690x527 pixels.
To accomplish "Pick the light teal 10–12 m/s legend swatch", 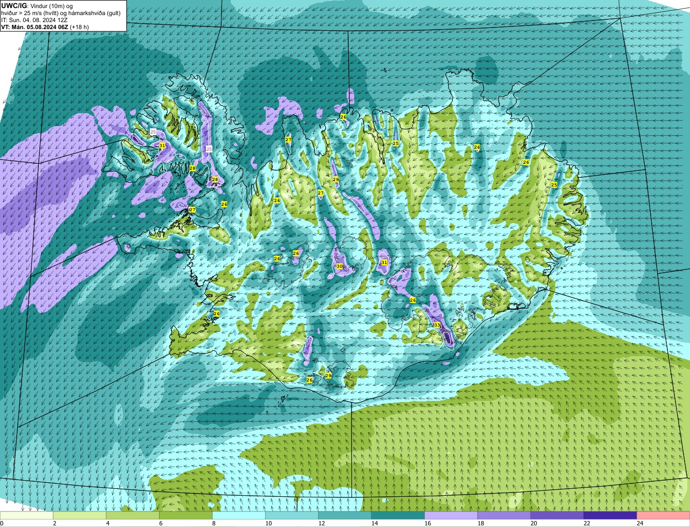I will pyautogui.click(x=292, y=515).
